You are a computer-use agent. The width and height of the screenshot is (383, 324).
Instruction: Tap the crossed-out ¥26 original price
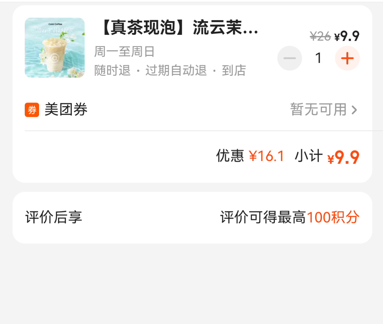320,37
